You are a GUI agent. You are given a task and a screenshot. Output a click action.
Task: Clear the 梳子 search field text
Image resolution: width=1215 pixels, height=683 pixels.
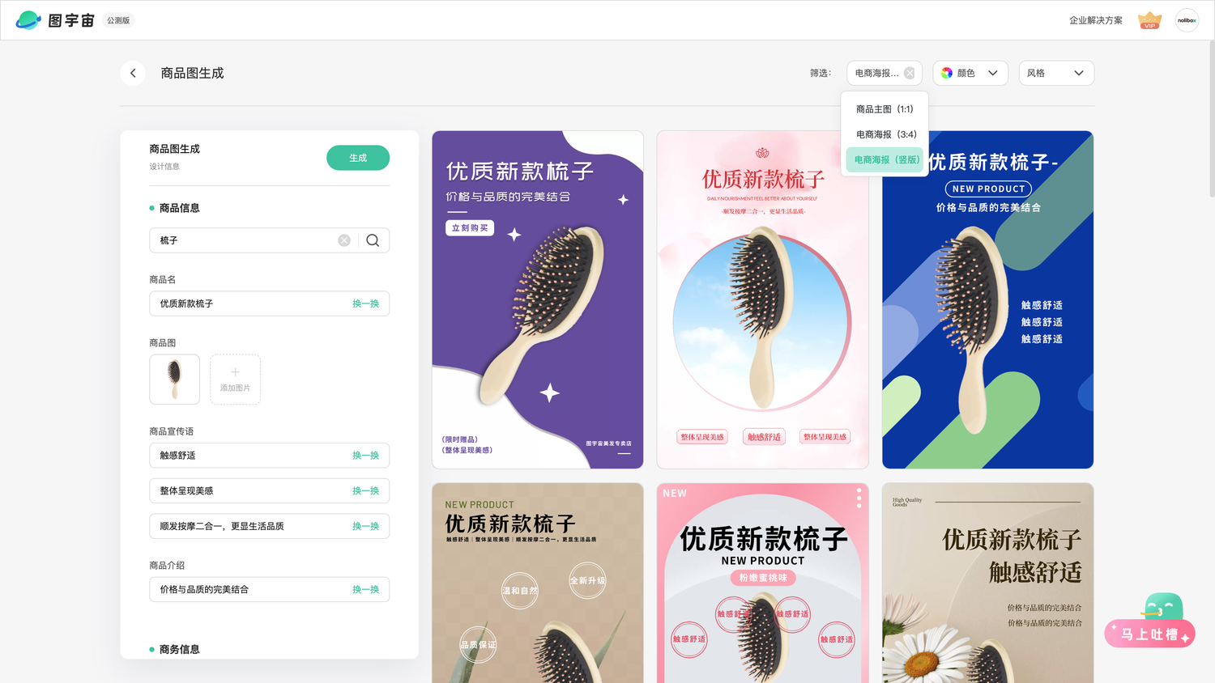[344, 240]
